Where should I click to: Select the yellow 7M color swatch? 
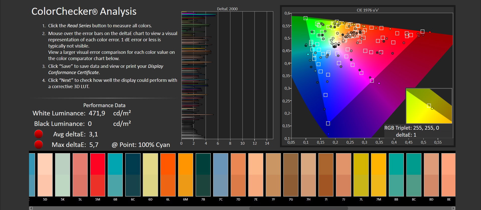379,175
